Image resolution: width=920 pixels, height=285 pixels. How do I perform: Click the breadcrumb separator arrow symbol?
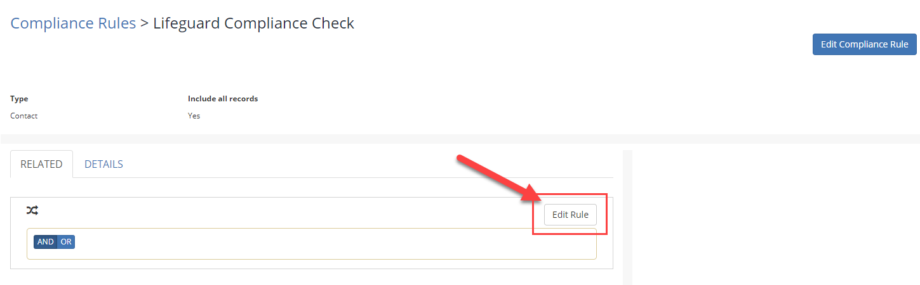click(x=144, y=24)
